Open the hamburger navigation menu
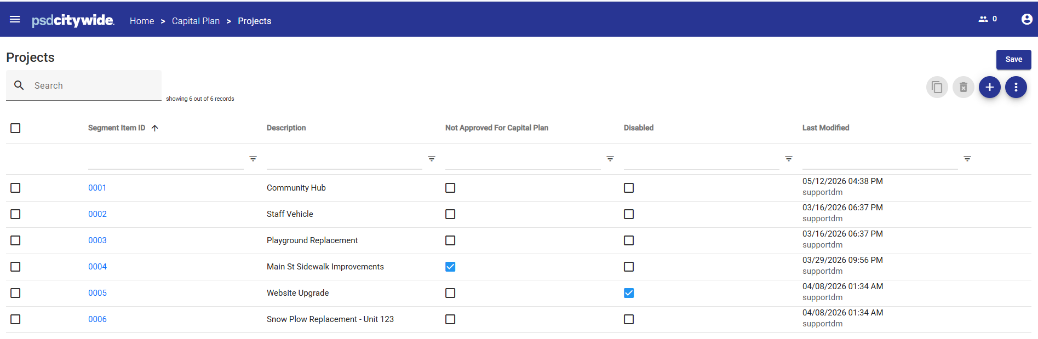The height and width of the screenshot is (339, 1038). pyautogui.click(x=15, y=19)
